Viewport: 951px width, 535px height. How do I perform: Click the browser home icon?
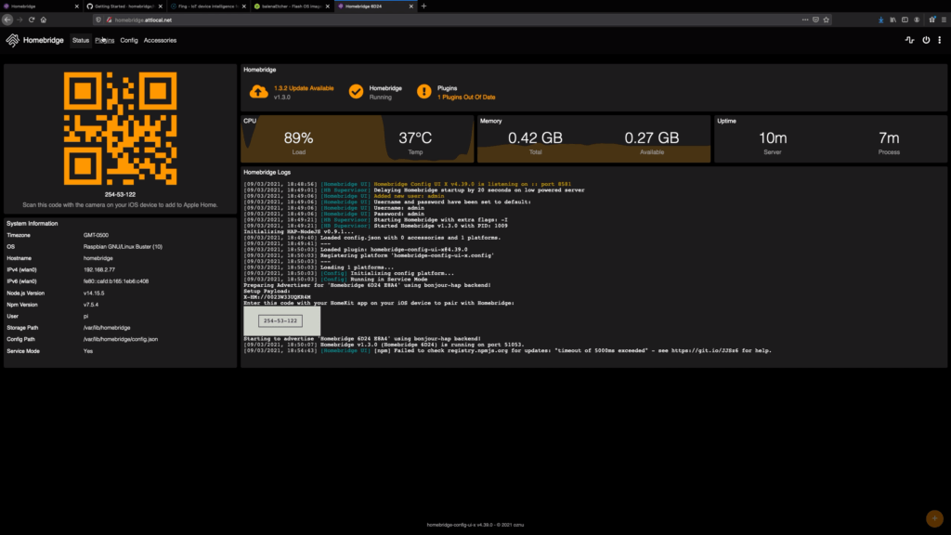coord(44,20)
